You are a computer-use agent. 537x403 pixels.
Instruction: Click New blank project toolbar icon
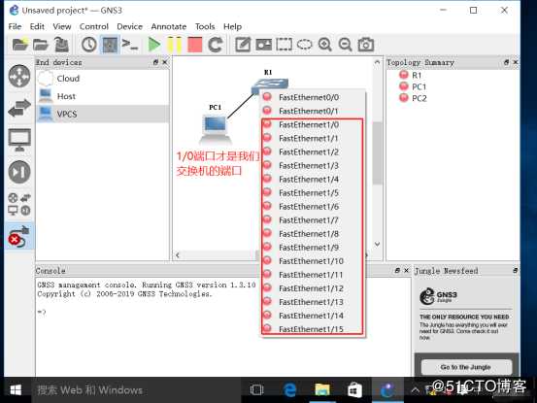point(19,45)
